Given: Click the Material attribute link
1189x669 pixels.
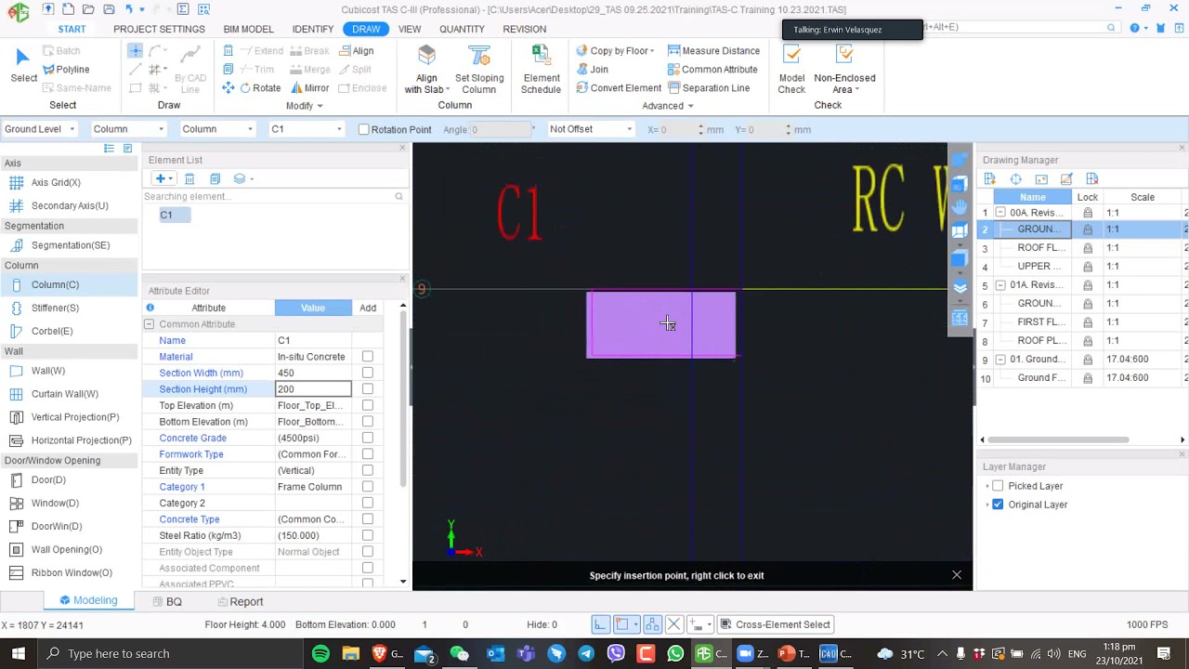Looking at the screenshot, I should pyautogui.click(x=176, y=357).
